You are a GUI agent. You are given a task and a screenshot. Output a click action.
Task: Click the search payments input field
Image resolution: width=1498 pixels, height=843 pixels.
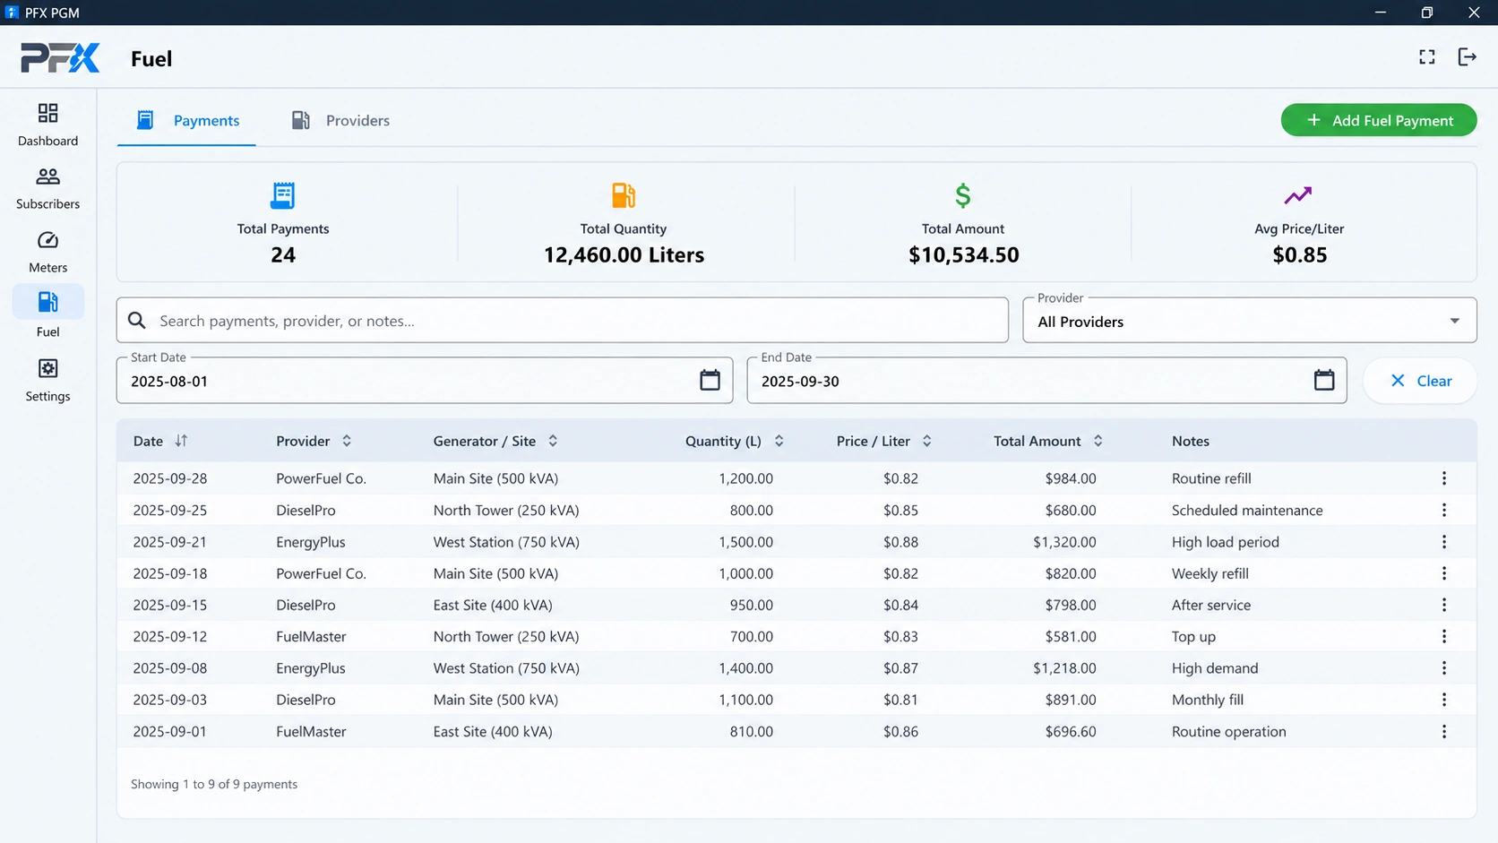point(563,320)
